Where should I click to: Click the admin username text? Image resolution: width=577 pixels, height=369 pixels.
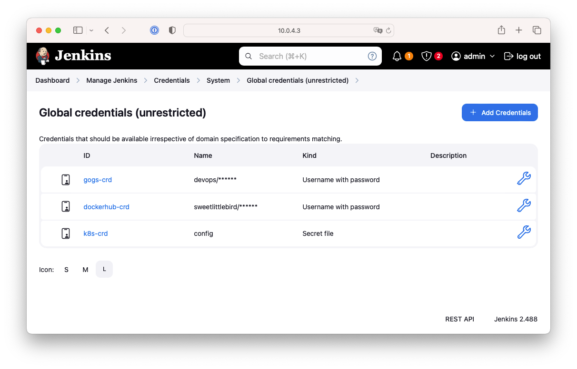click(x=474, y=56)
